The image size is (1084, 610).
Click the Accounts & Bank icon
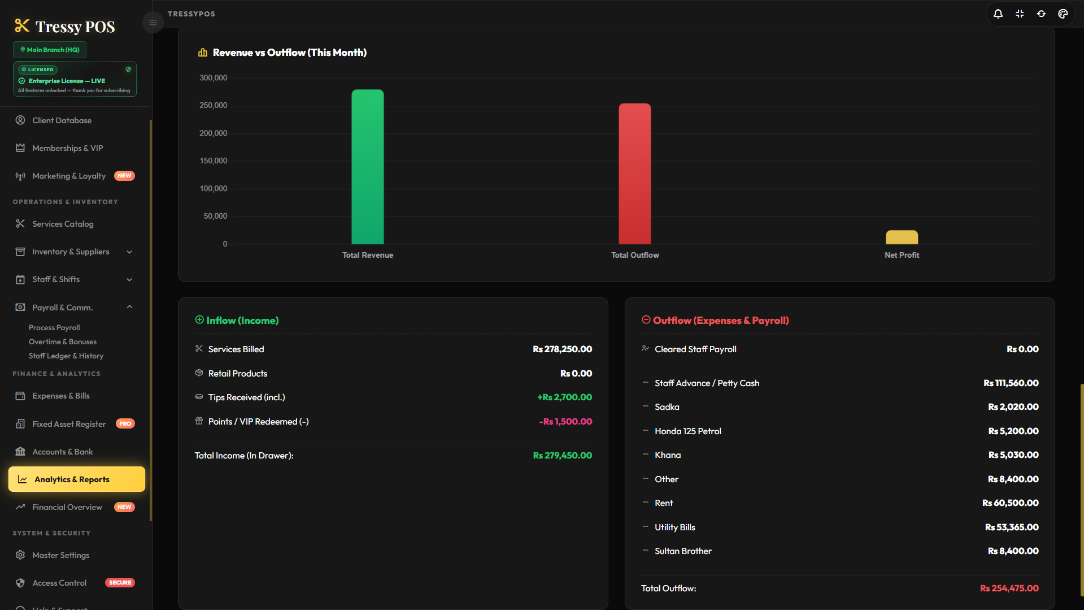(x=20, y=451)
